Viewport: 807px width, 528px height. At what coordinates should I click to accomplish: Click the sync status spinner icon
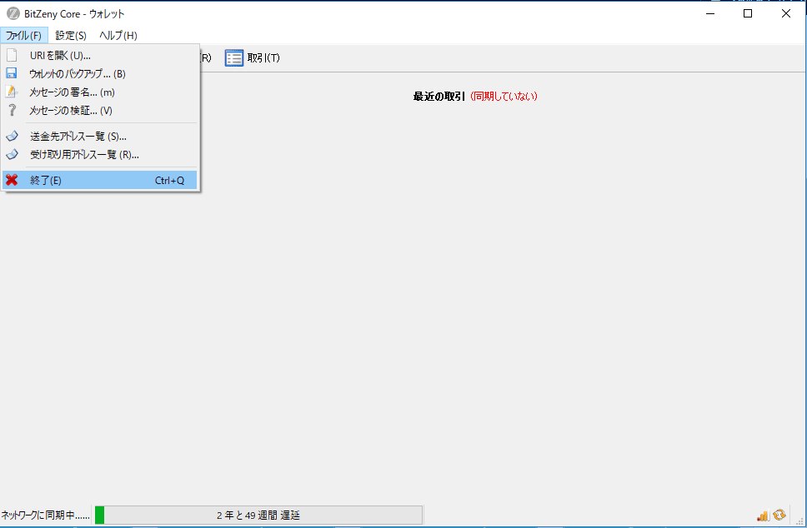click(779, 515)
